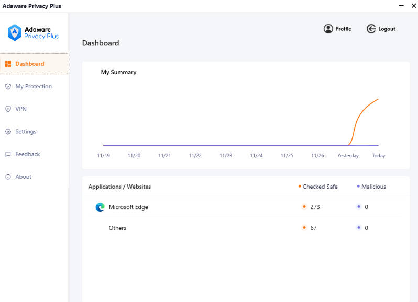Image resolution: width=418 pixels, height=302 pixels.
Task: Click the 11/22 date on the chart
Action: click(x=195, y=156)
